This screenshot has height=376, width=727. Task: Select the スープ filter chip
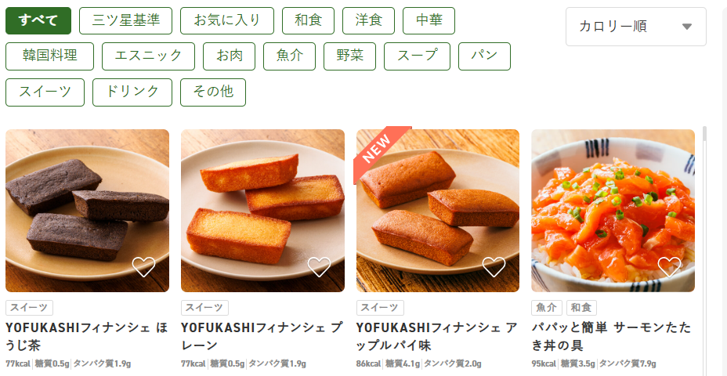point(417,56)
